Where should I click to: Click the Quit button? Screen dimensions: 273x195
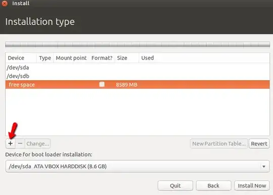(x=175, y=185)
